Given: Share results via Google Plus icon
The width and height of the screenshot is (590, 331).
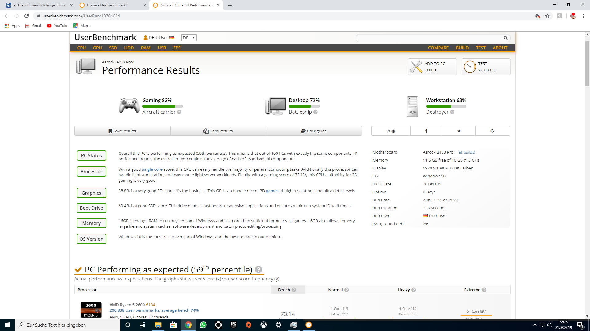Looking at the screenshot, I should tap(493, 131).
